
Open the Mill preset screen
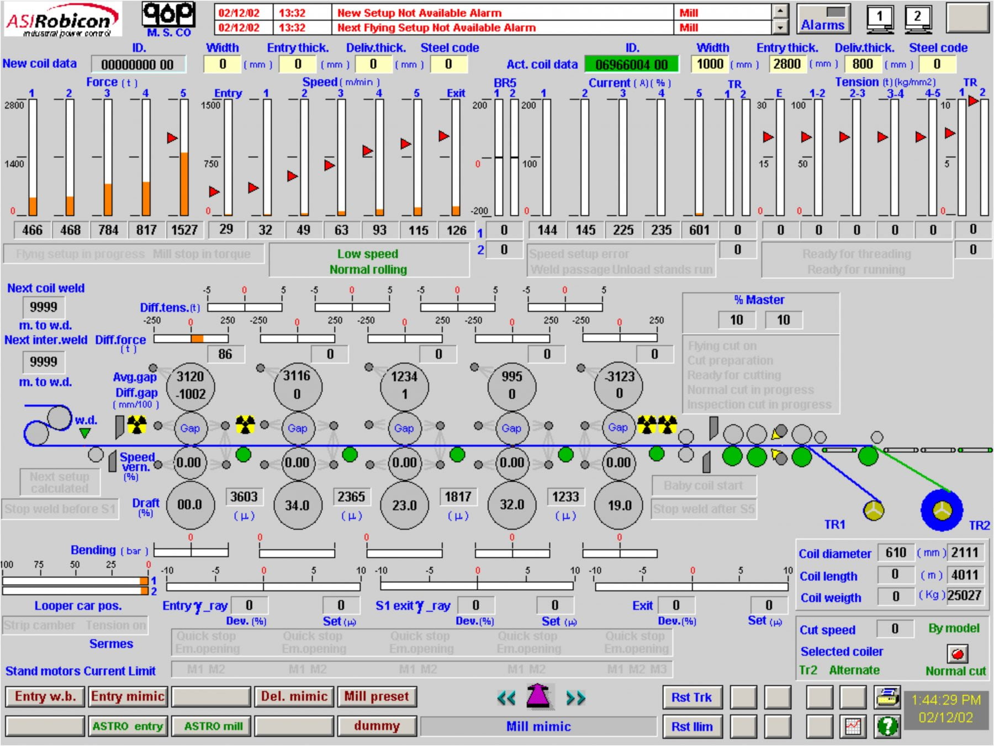(x=377, y=696)
